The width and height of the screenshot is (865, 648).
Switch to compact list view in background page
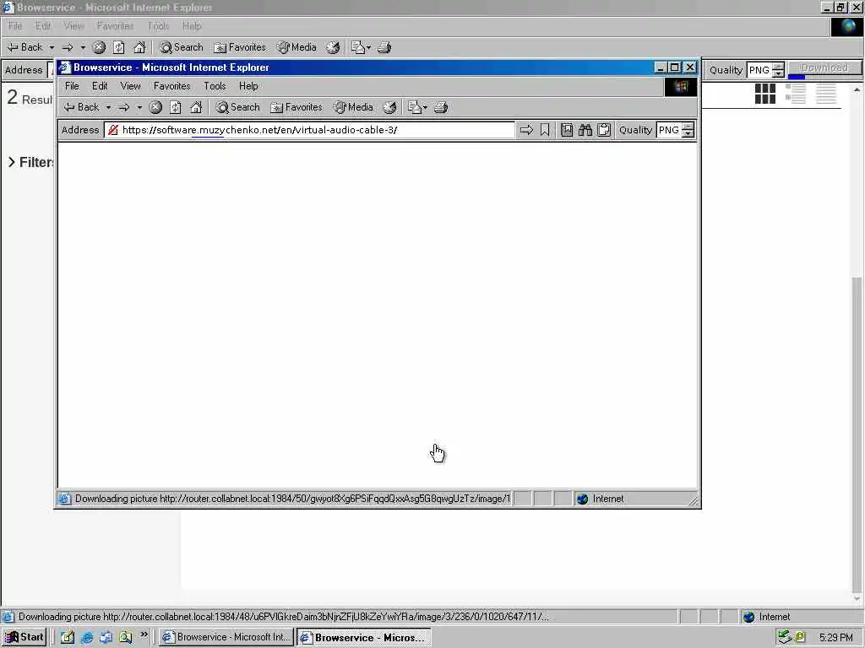pyautogui.click(x=826, y=94)
